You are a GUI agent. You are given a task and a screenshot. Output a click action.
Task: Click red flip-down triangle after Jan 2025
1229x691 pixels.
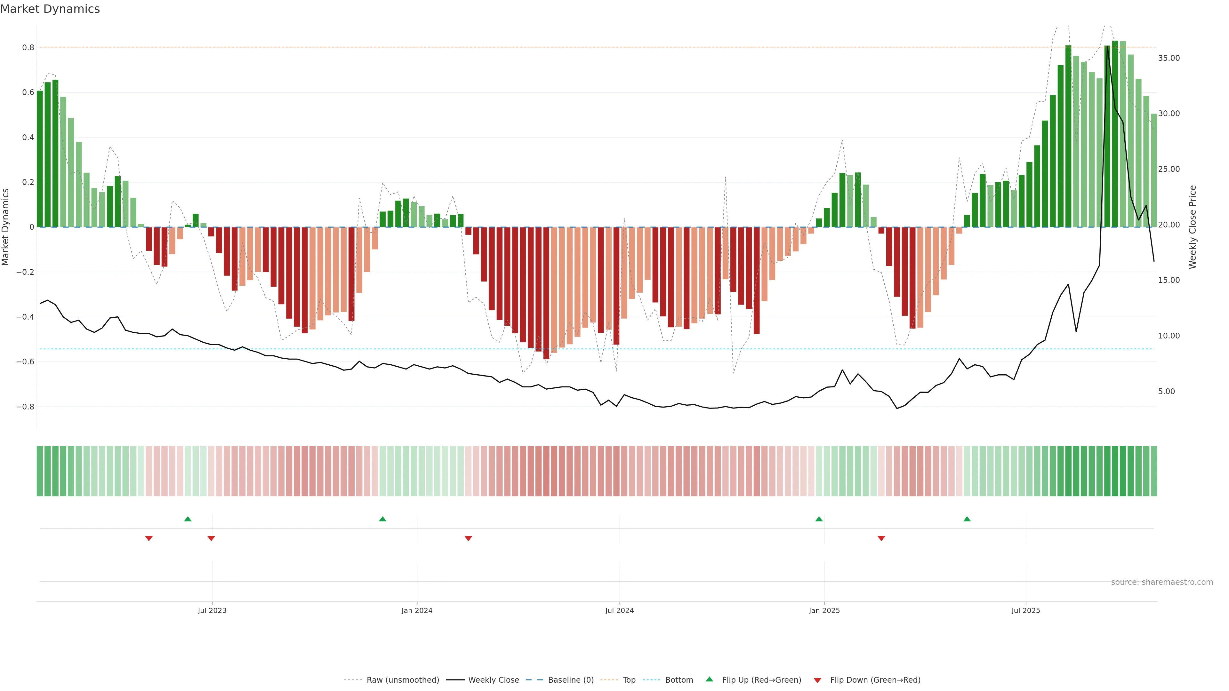click(x=881, y=538)
